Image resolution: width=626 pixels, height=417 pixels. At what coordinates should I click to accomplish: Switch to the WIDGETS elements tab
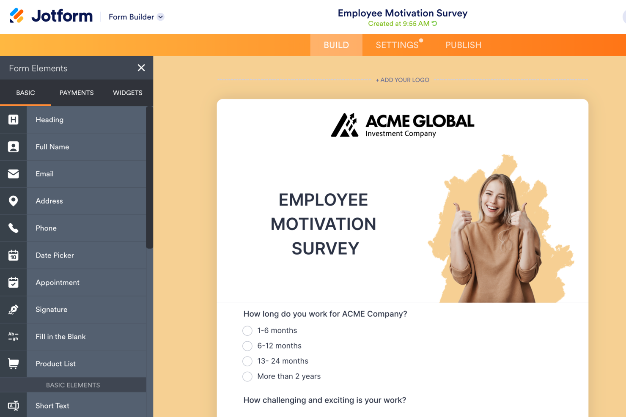tap(127, 93)
